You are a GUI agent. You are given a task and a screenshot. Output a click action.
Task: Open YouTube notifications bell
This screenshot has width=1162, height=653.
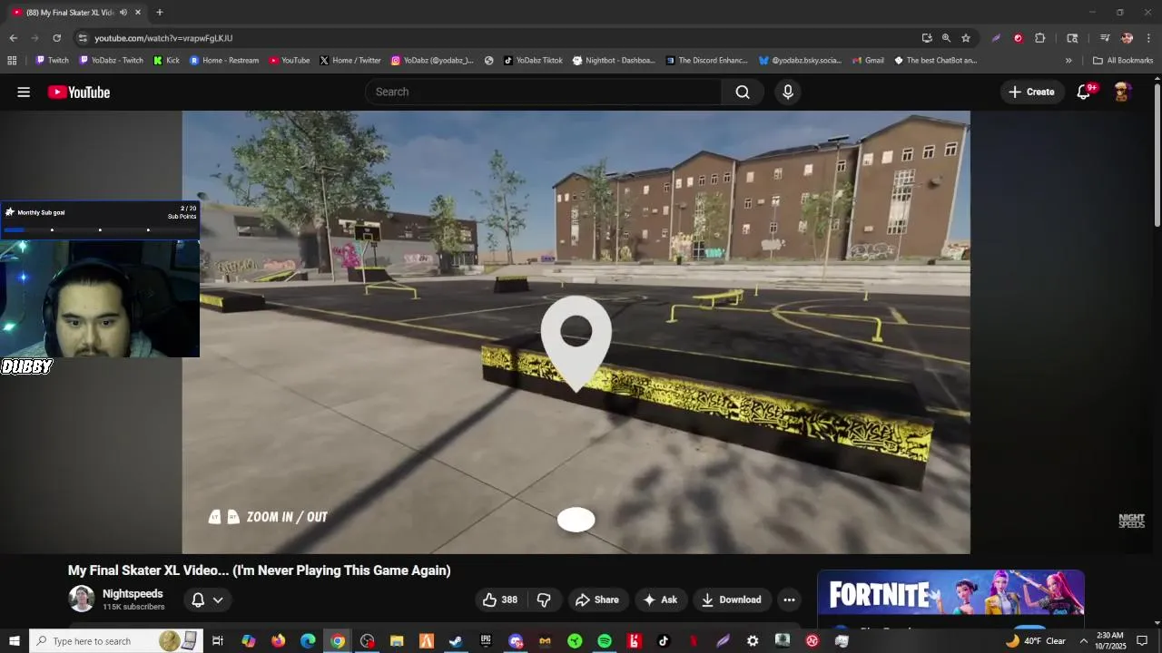[1084, 92]
